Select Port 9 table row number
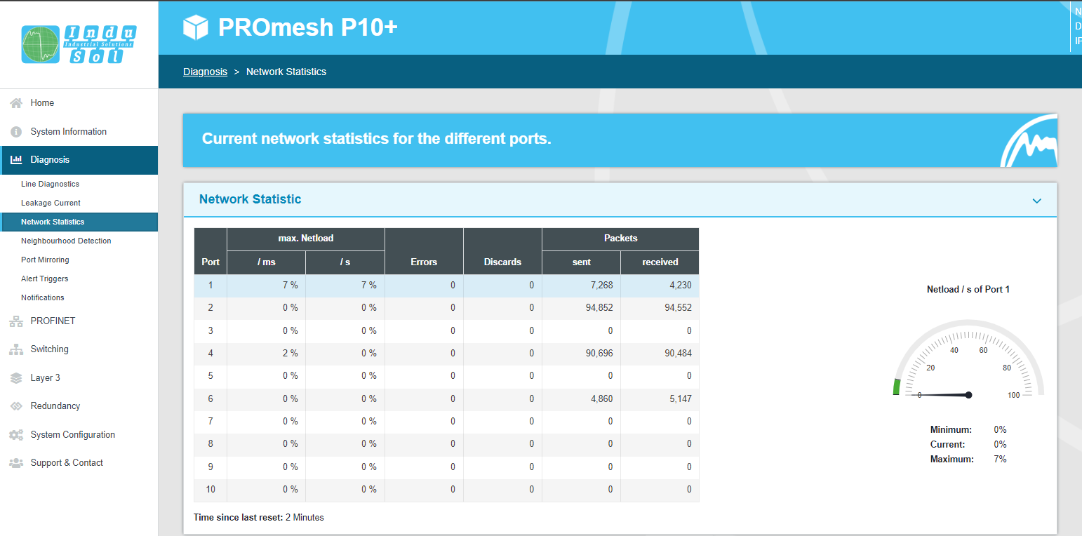Image resolution: width=1082 pixels, height=536 pixels. [210, 467]
